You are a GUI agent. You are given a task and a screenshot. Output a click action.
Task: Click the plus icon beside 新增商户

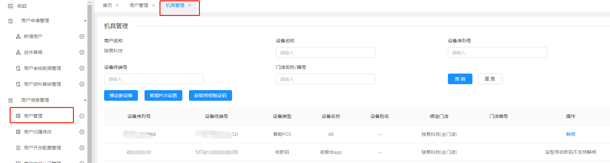coord(82,36)
